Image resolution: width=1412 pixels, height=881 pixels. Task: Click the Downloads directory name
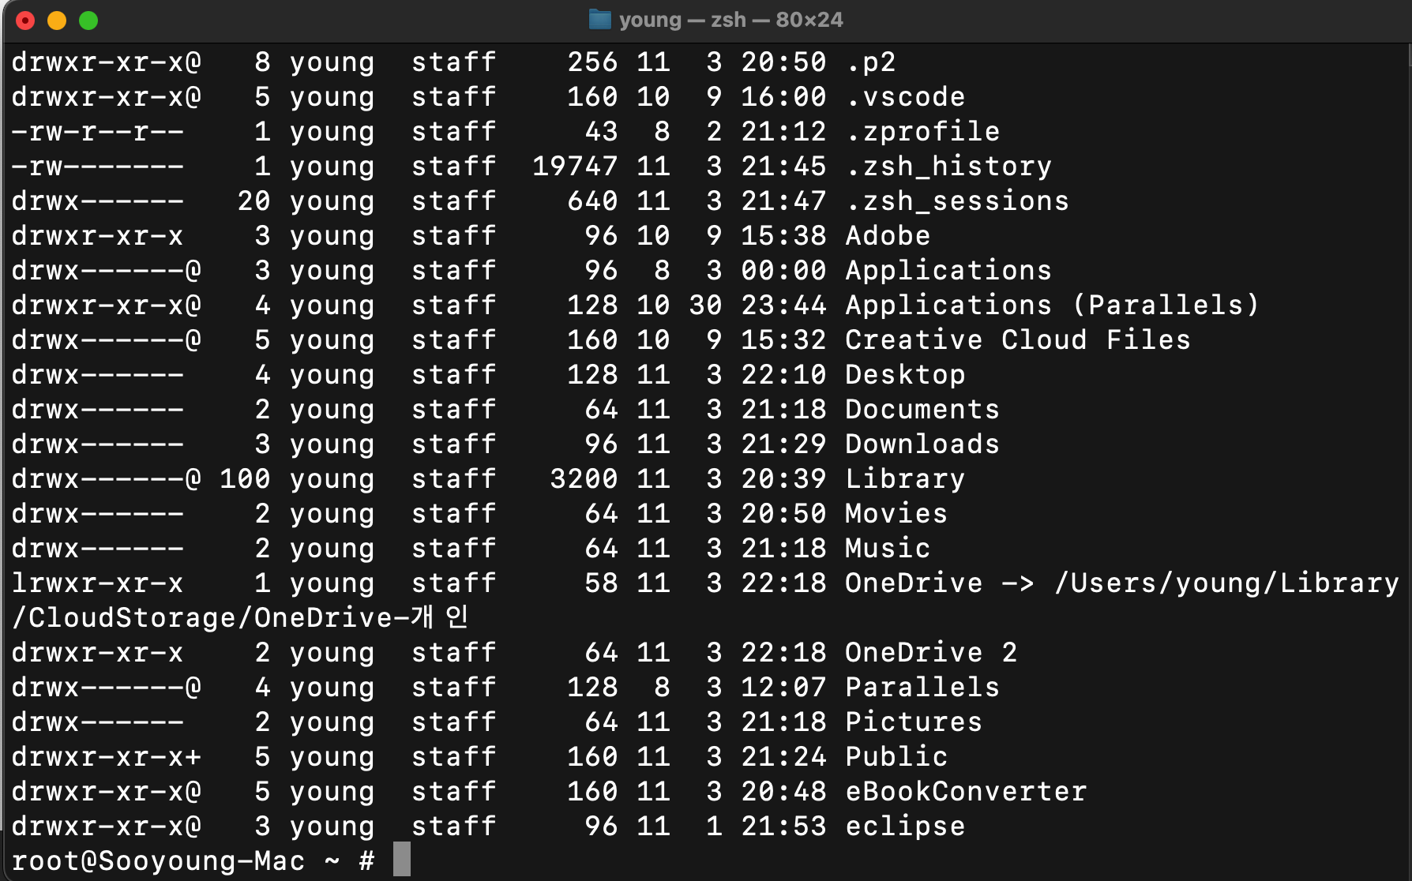pos(922,444)
